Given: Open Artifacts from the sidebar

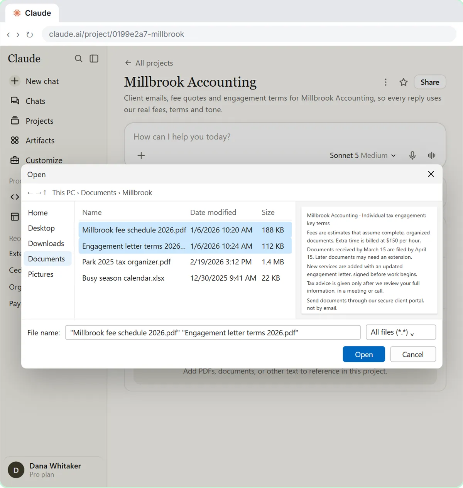Looking at the screenshot, I should click(x=40, y=141).
